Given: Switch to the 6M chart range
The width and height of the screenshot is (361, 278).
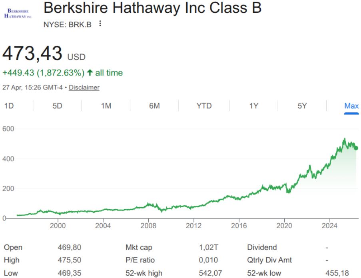Looking at the screenshot, I should point(154,106).
